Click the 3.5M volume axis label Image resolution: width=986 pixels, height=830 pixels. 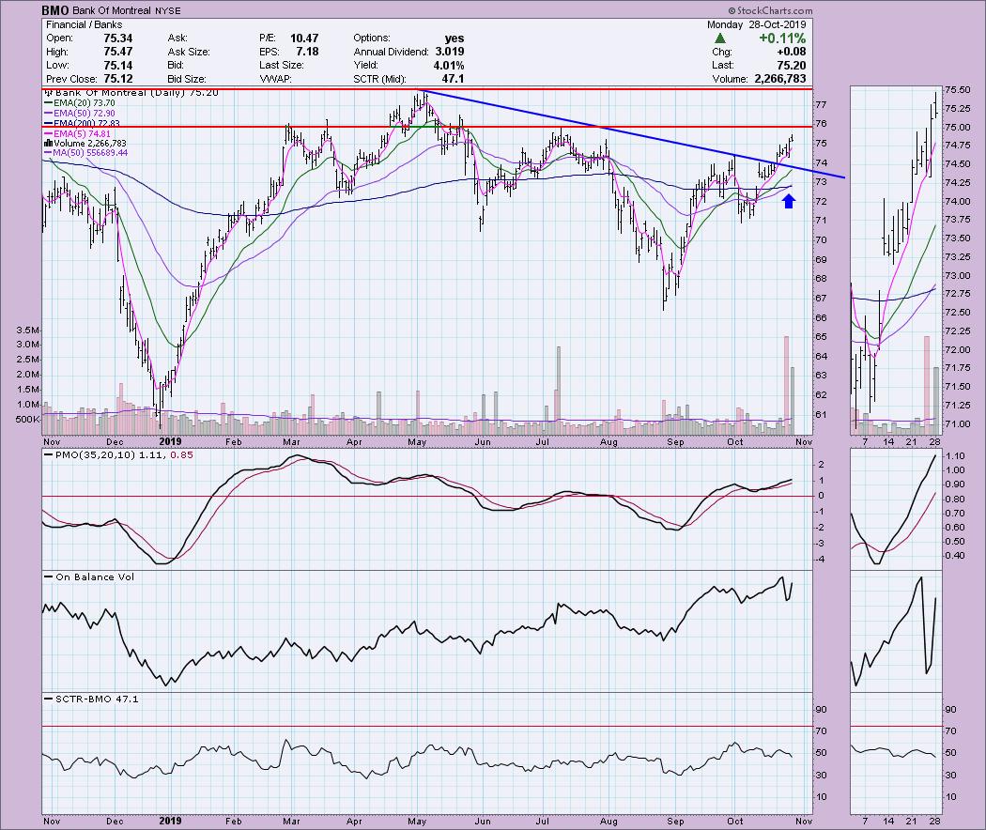click(x=29, y=330)
